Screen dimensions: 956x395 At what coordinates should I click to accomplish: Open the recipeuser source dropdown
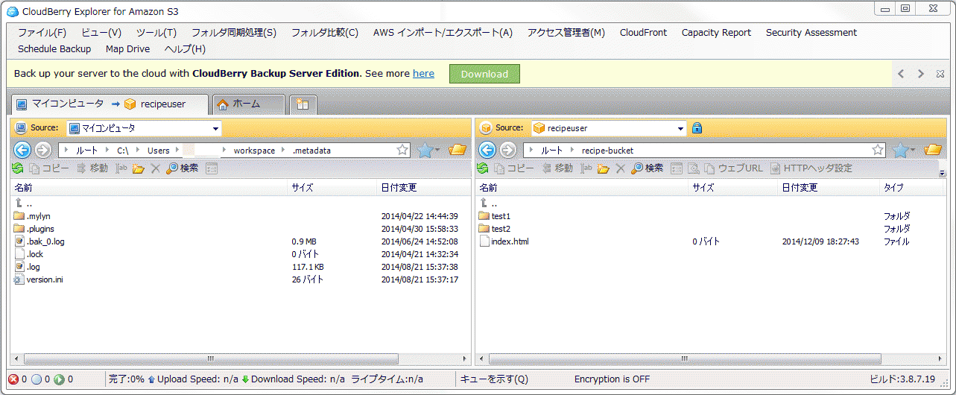[x=680, y=129]
